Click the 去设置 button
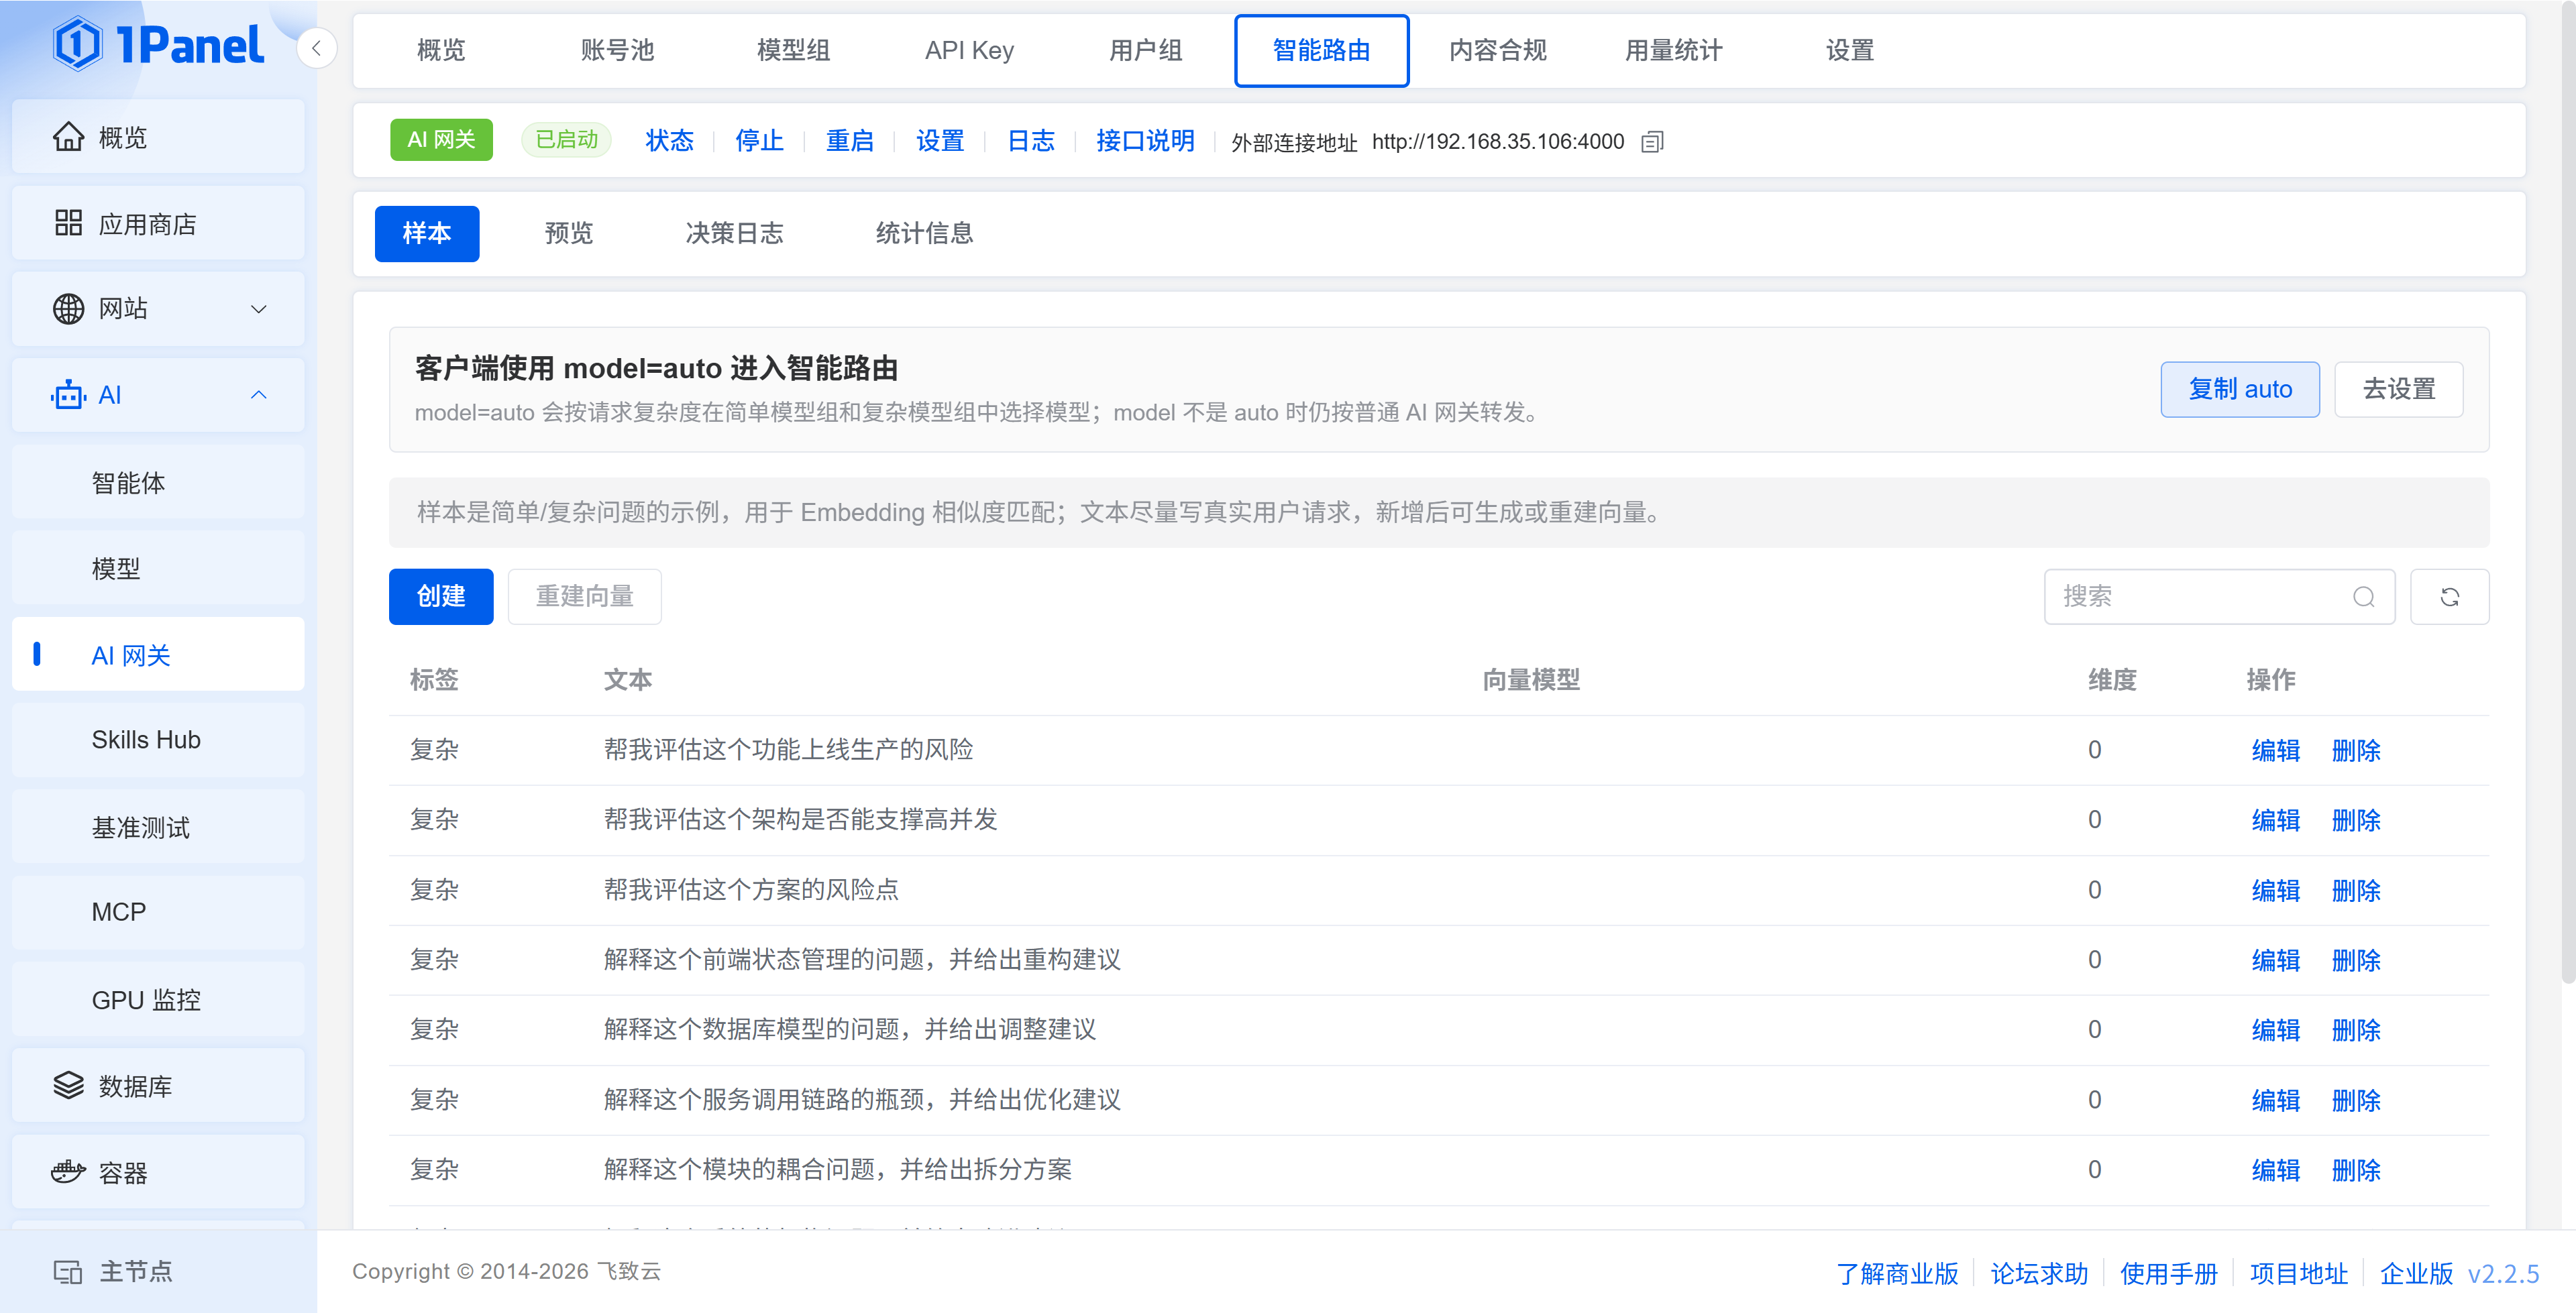Viewport: 2576px width, 1313px height. pyautogui.click(x=2398, y=389)
